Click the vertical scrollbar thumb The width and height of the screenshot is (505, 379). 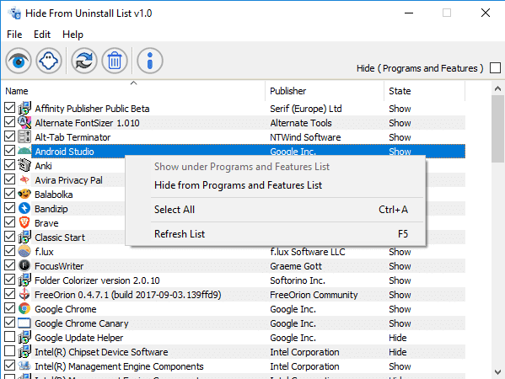click(497, 129)
